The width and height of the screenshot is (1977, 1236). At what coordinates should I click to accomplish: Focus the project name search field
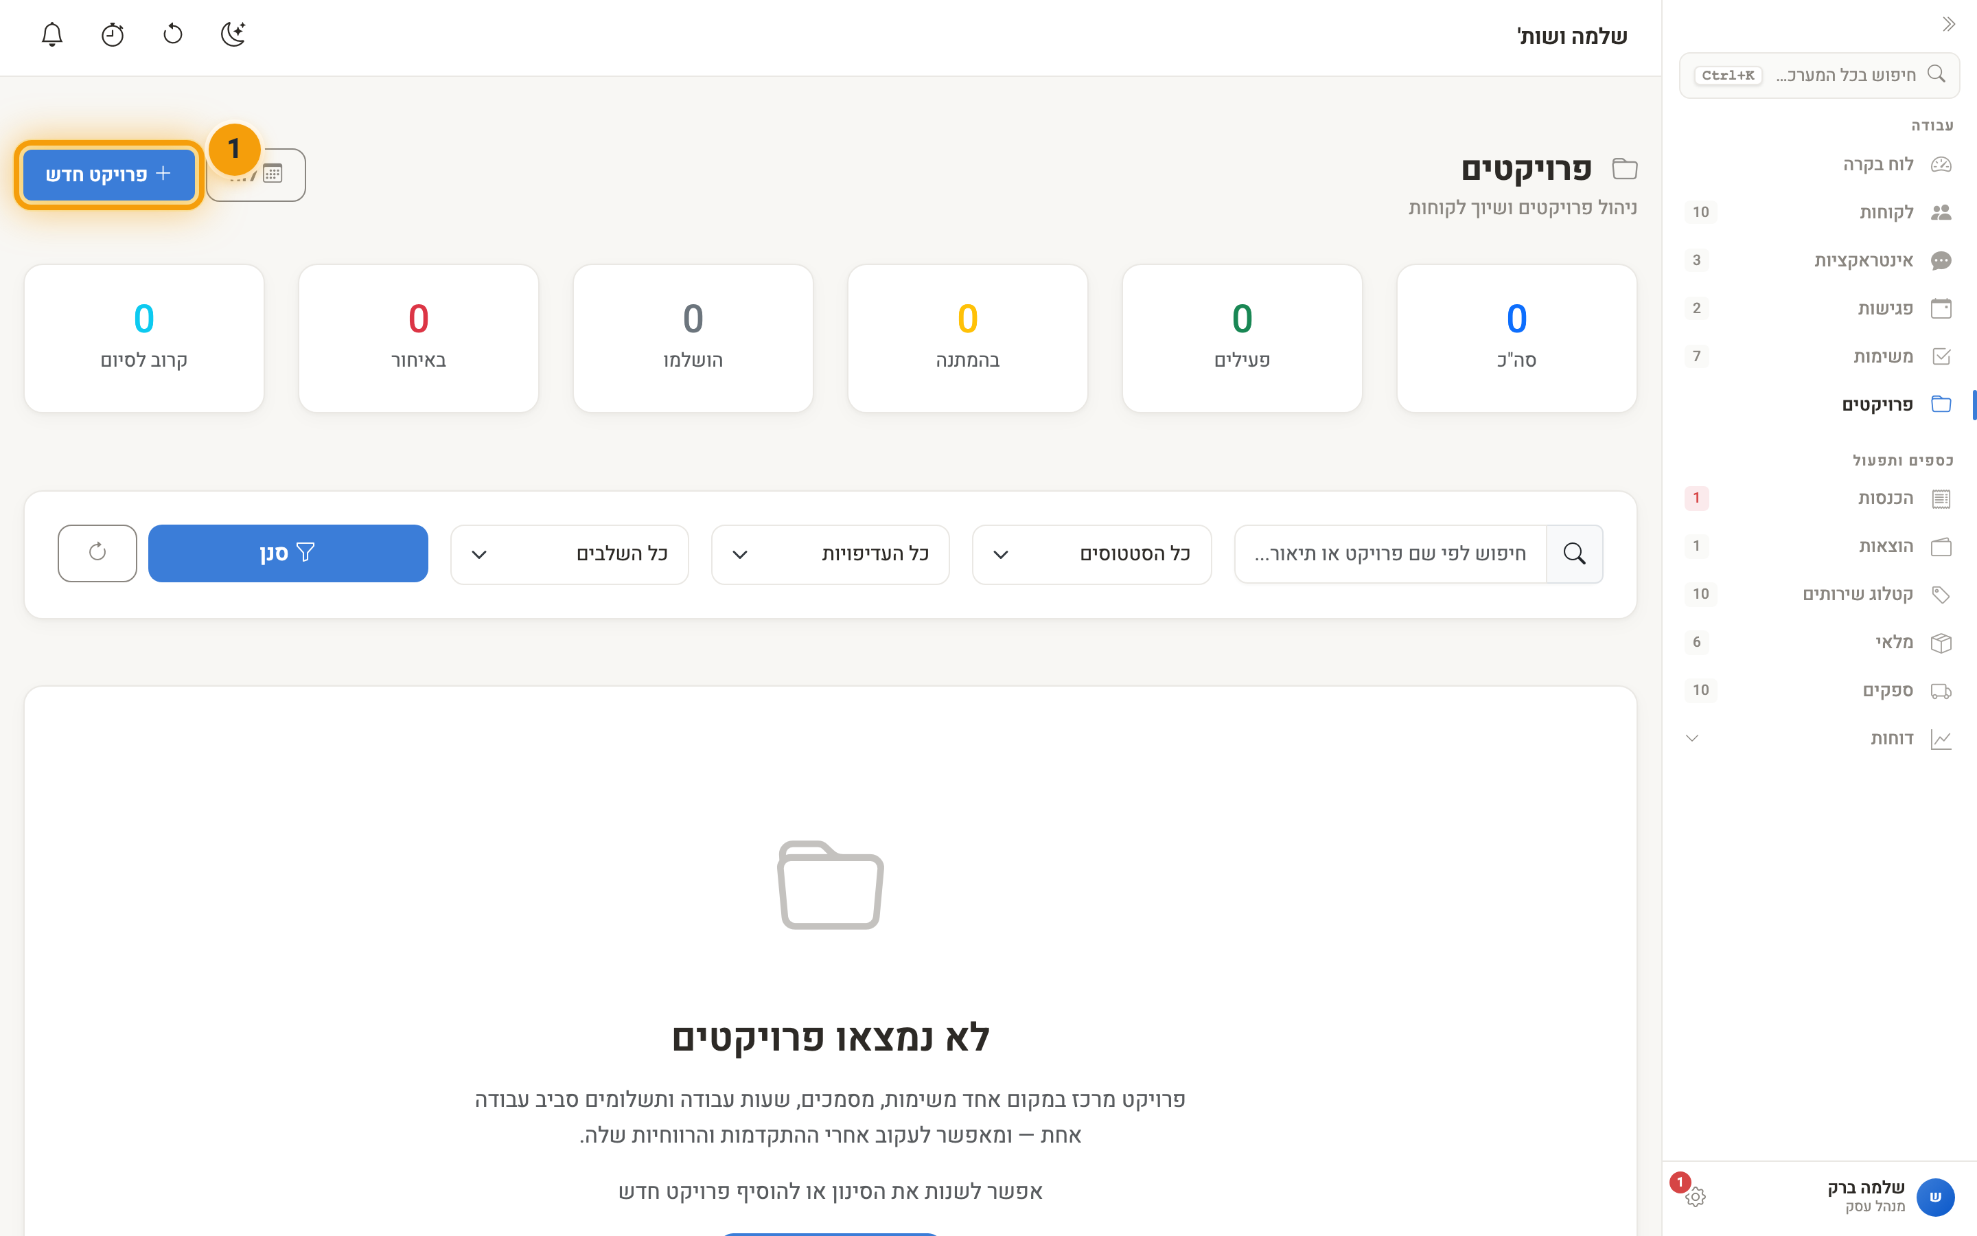click(x=1391, y=553)
